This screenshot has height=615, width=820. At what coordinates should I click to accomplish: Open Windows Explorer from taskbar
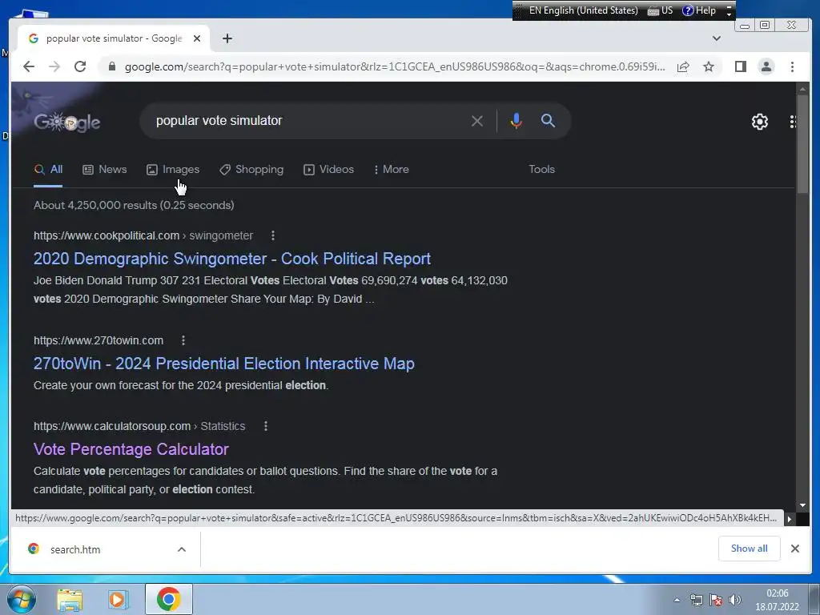tap(70, 600)
